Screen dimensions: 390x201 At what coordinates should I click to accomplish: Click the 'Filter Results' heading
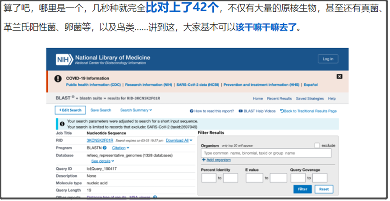tap(211, 133)
